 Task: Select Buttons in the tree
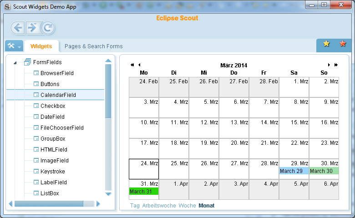[50, 84]
